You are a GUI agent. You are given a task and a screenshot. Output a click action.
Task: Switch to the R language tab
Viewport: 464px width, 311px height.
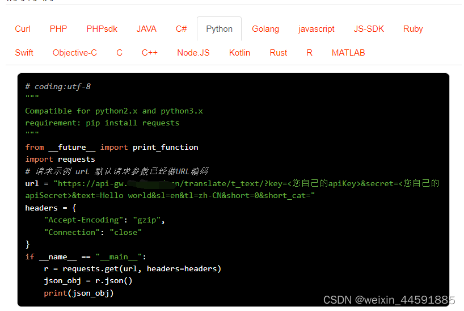pyautogui.click(x=309, y=53)
